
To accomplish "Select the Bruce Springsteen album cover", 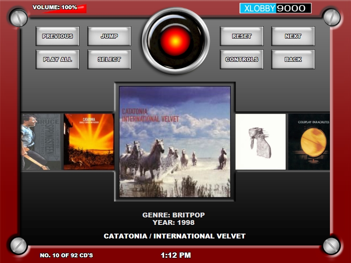I will pyautogui.click(x=41, y=142).
